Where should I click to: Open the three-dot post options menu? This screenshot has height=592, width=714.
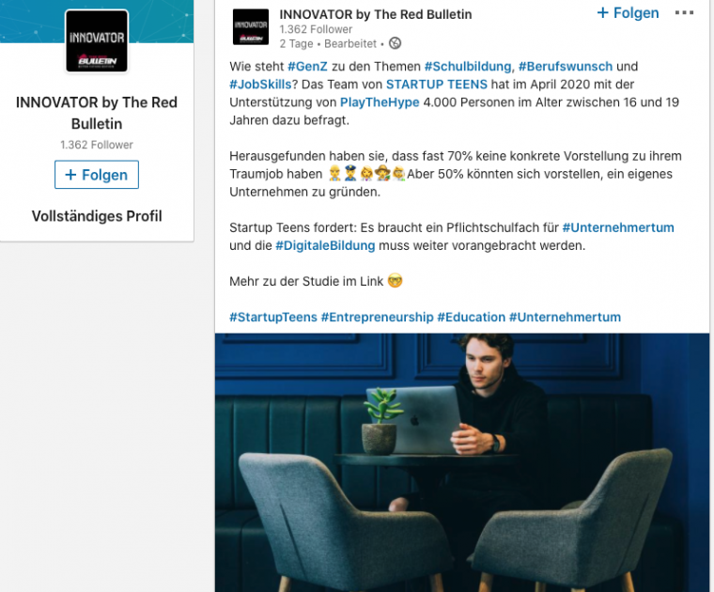684,13
